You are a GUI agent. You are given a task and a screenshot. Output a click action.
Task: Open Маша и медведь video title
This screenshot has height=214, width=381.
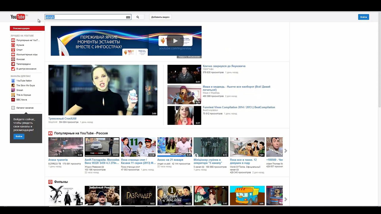pyautogui.click(x=236, y=88)
